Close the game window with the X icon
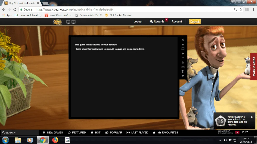 [183, 40]
